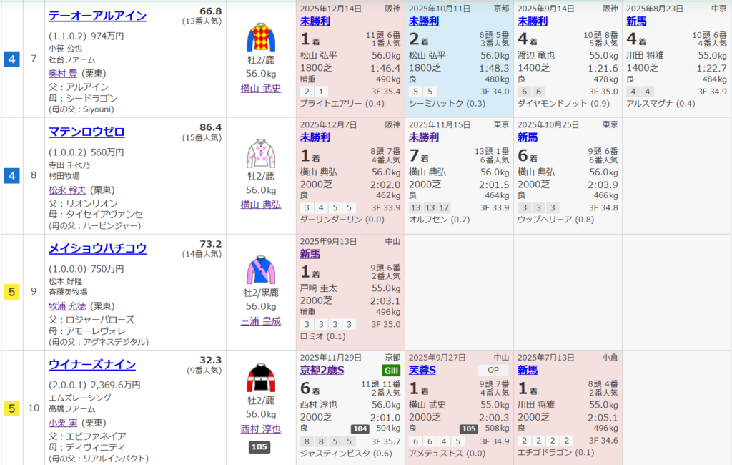View jockey 三浦 皇成 profile
This screenshot has width=732, height=465.
point(261,321)
